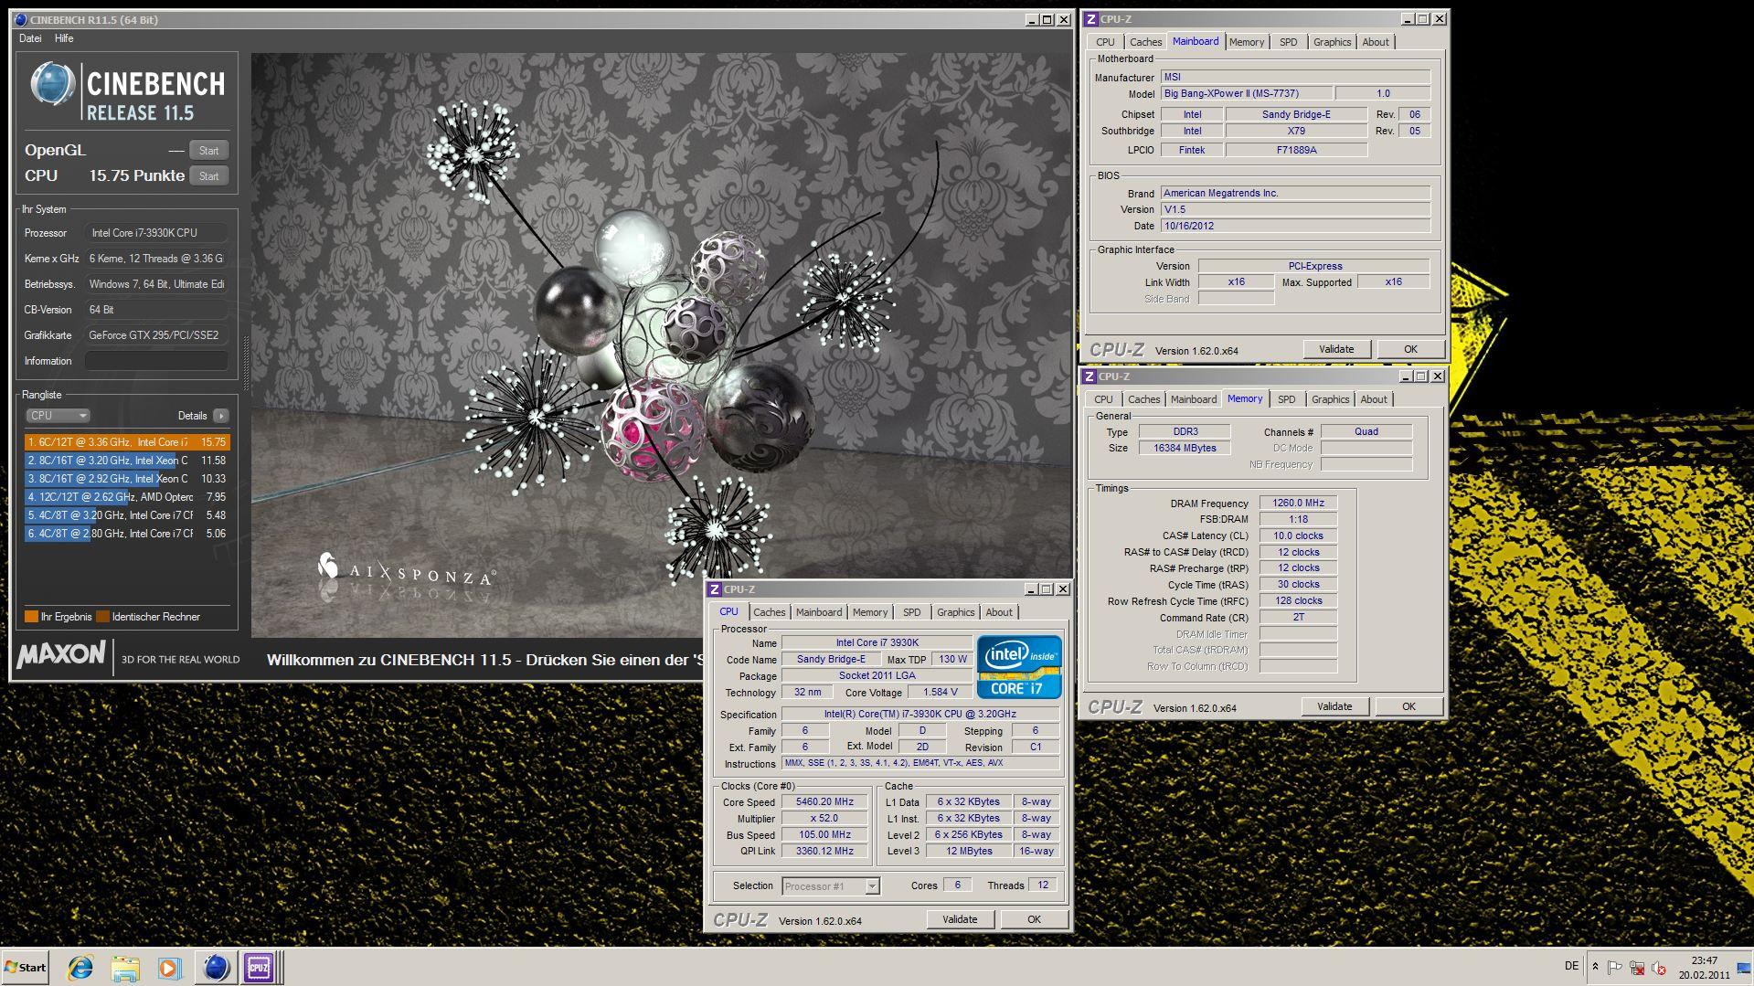Open Internet Explorer from the taskbar
This screenshot has width=1754, height=986.
pyautogui.click(x=80, y=967)
